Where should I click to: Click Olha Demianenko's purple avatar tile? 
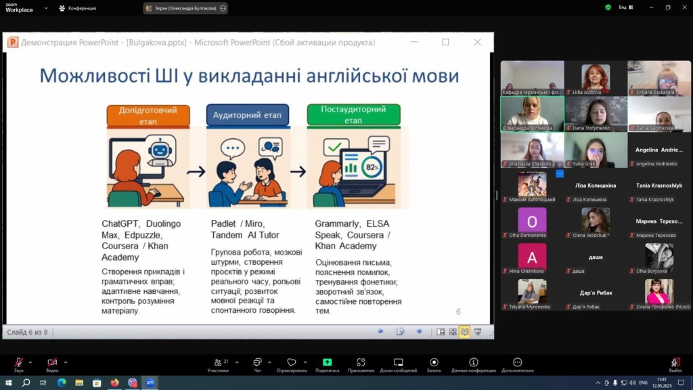532,221
